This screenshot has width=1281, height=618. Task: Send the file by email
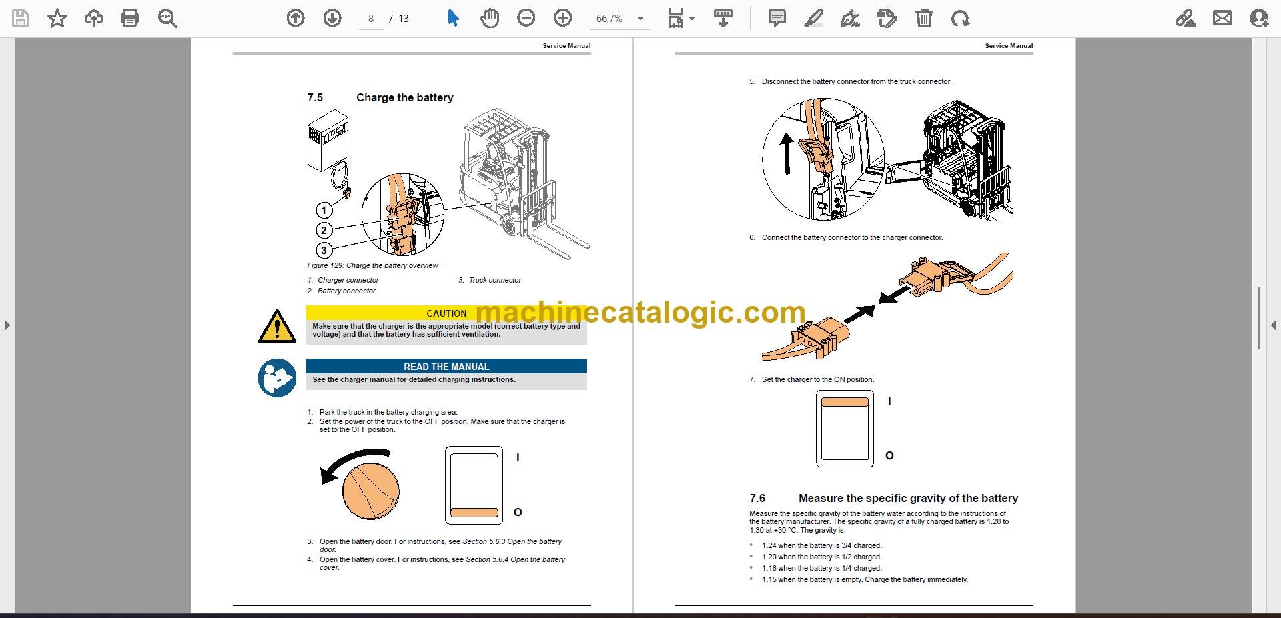tap(1222, 18)
